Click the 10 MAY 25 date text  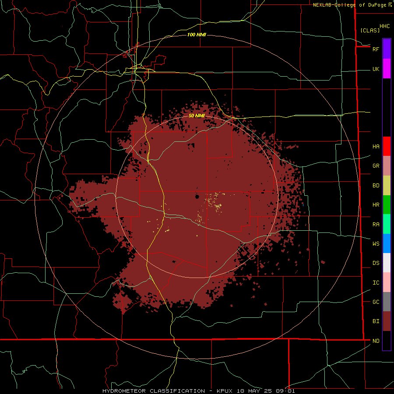254,391
